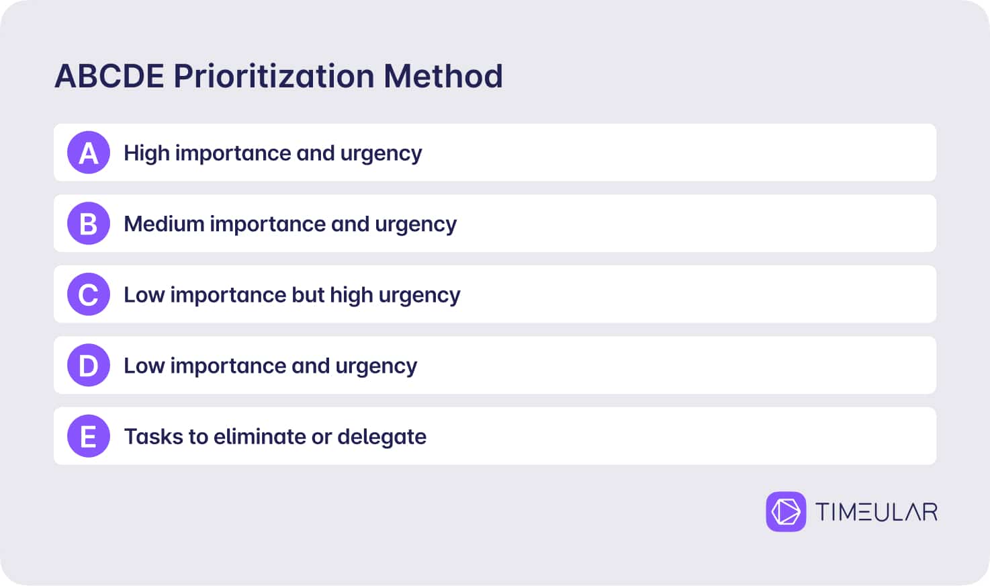Click the purple letter E circle icon
The image size is (990, 586).
89,436
